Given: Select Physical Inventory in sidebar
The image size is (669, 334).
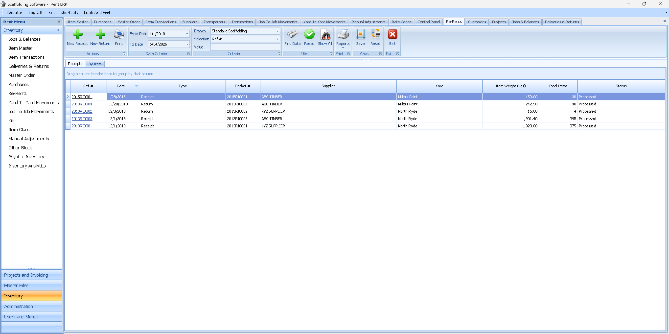Looking at the screenshot, I should [x=26, y=157].
